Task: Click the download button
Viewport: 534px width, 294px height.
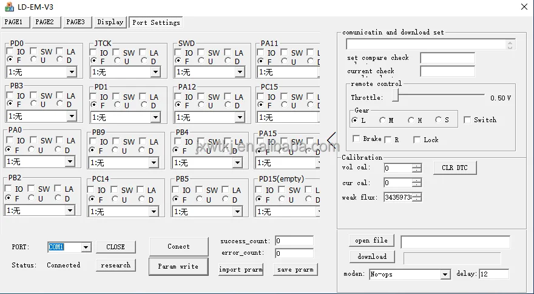Action: [x=372, y=256]
